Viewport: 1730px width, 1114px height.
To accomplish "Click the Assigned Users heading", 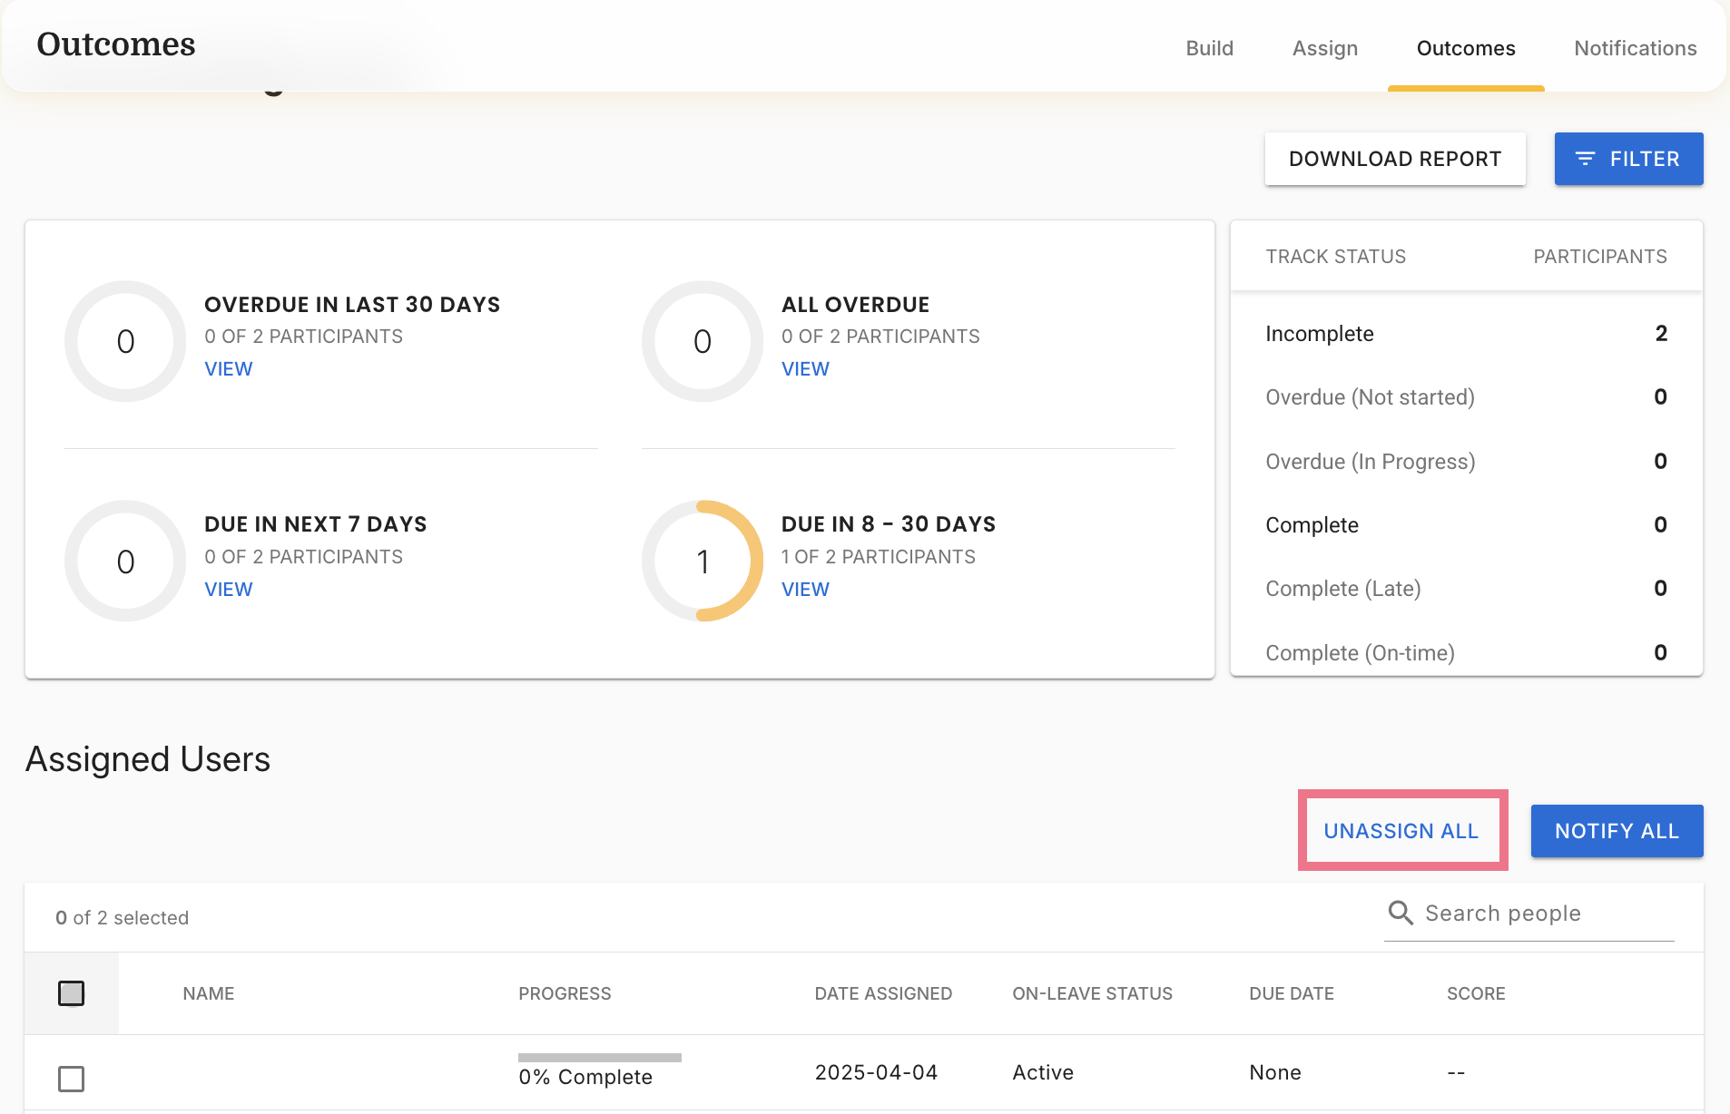I will click(148, 758).
